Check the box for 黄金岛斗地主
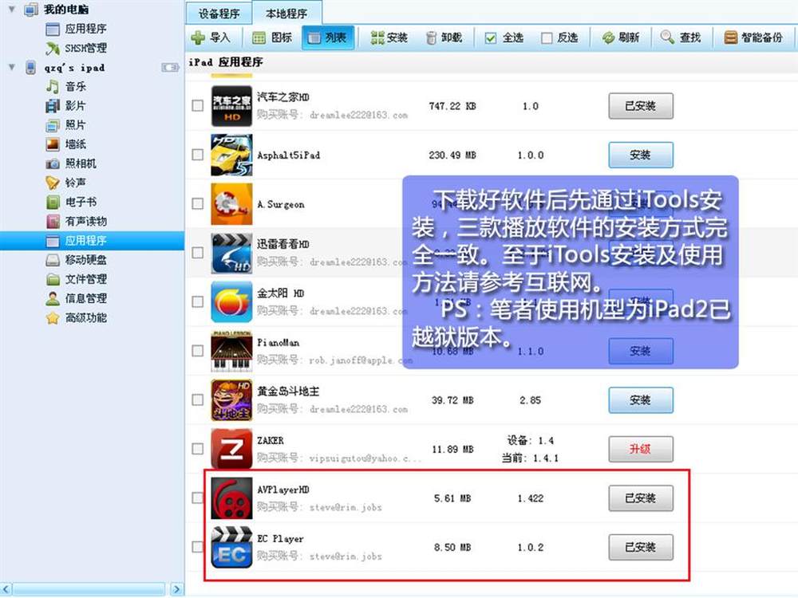798x598 pixels. click(x=197, y=399)
